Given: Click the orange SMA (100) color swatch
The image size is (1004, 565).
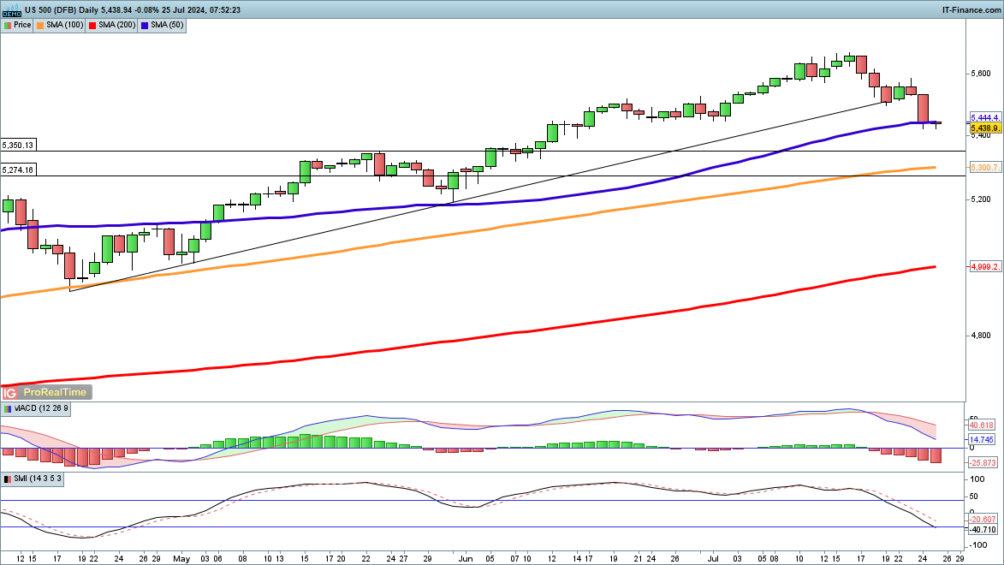Looking at the screenshot, I should pos(41,25).
